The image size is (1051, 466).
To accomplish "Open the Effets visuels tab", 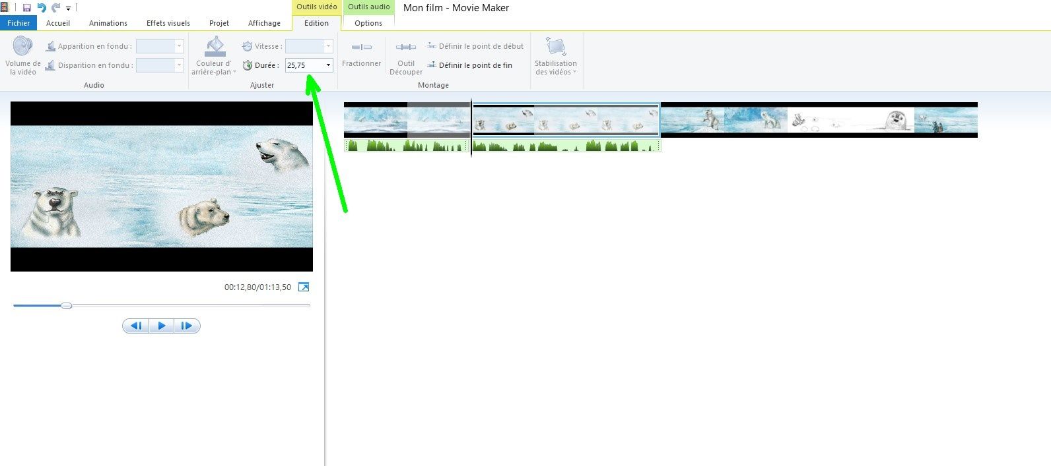I will (x=168, y=23).
